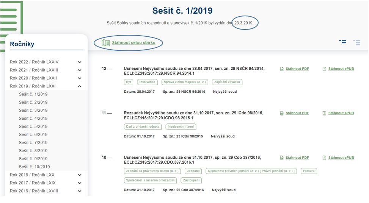Switch to detailed list view icon
Screen dimensions: 369x203
pyautogui.click(x=342, y=42)
